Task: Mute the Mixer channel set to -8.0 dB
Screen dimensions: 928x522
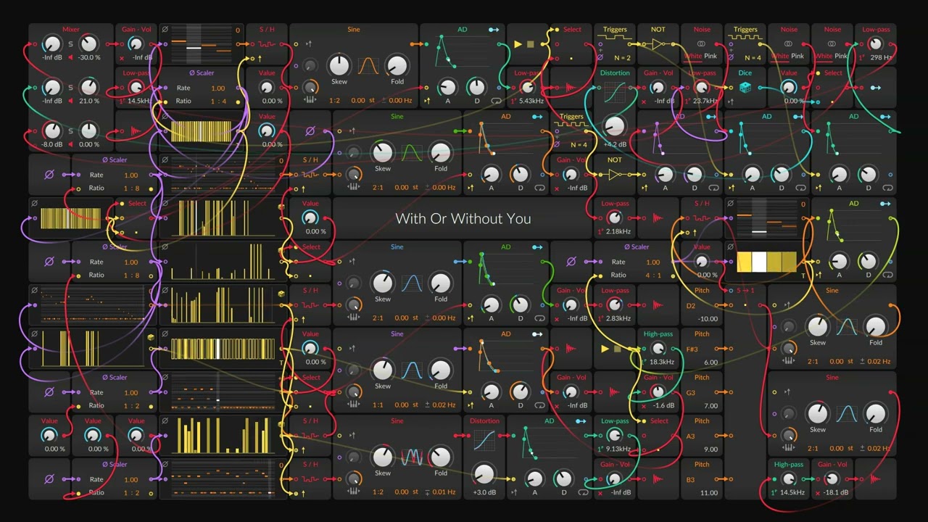Action: pos(70,144)
